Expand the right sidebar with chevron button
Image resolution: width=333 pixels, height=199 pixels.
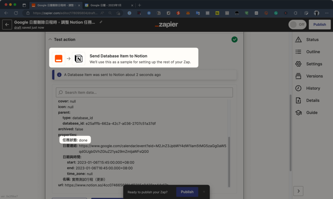[x=299, y=191]
